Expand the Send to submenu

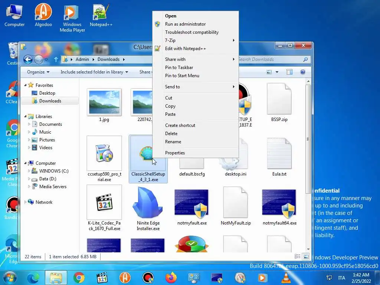pos(195,87)
